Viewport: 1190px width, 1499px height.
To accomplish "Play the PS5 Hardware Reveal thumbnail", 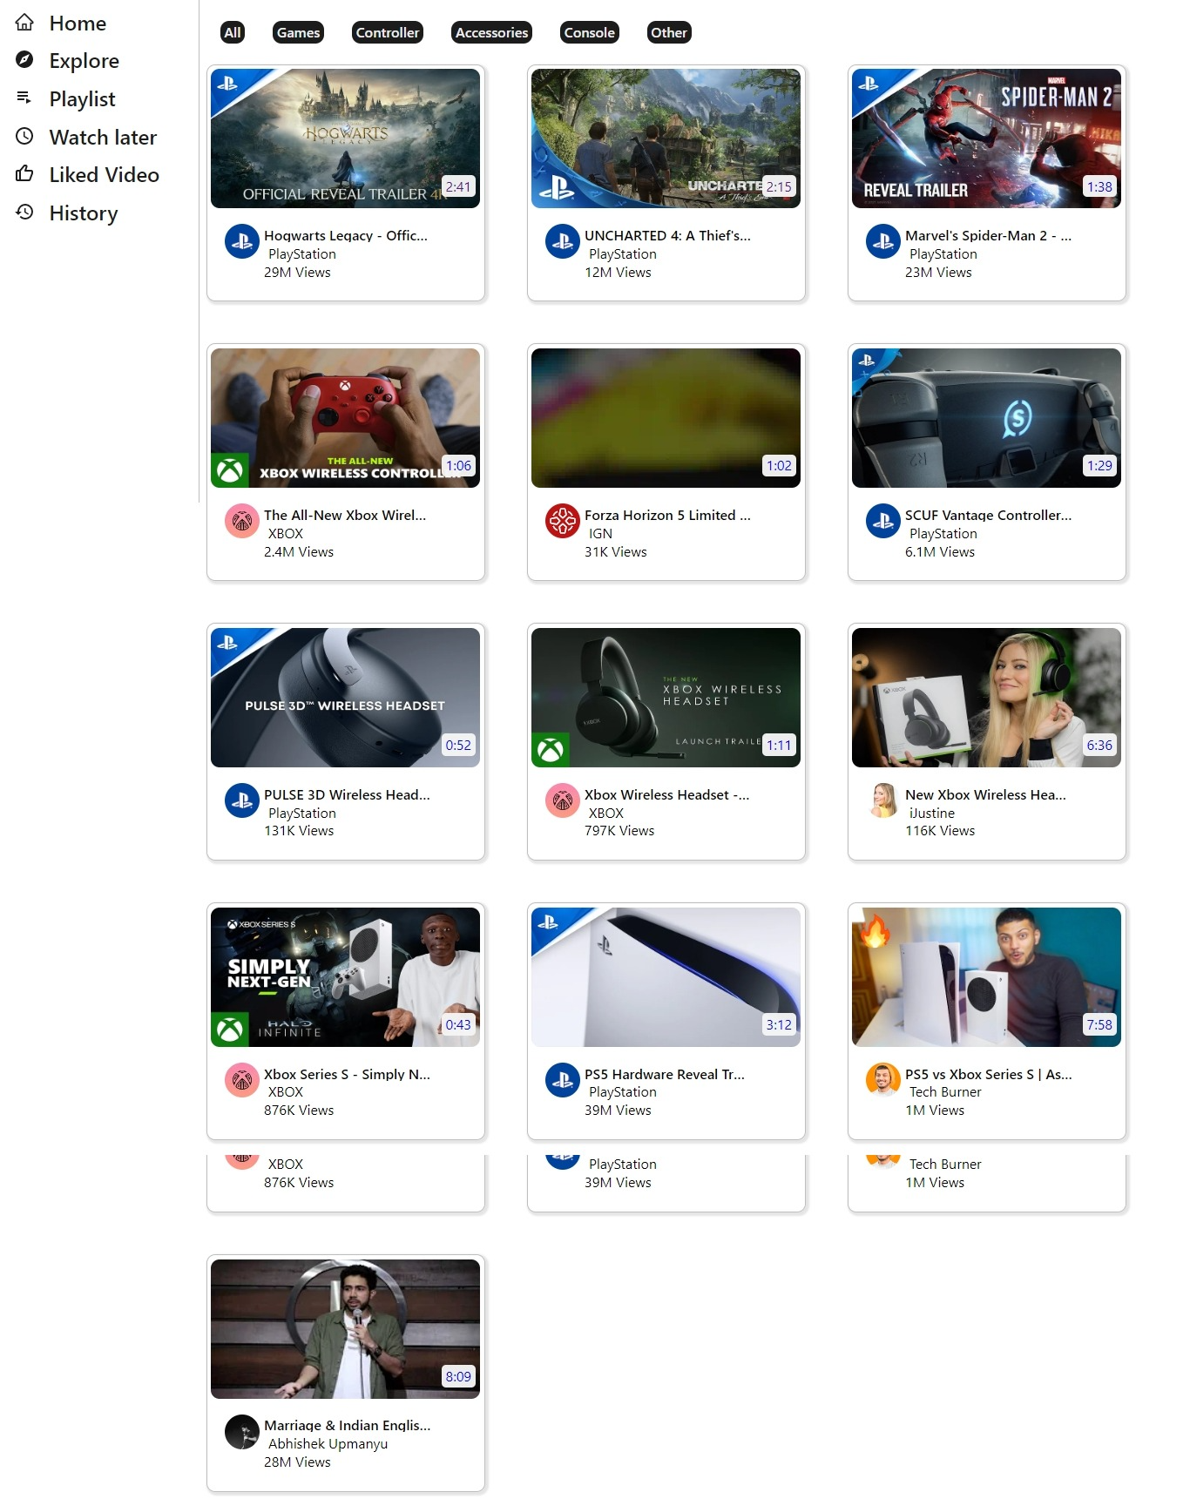I will (x=666, y=977).
